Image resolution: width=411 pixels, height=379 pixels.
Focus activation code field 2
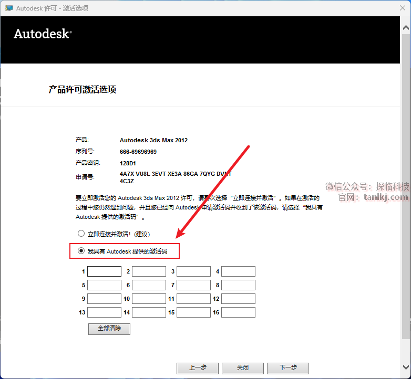149,271
